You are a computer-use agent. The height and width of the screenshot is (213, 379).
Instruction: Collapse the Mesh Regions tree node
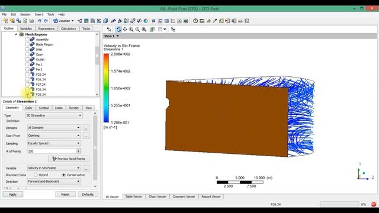pos(16,34)
